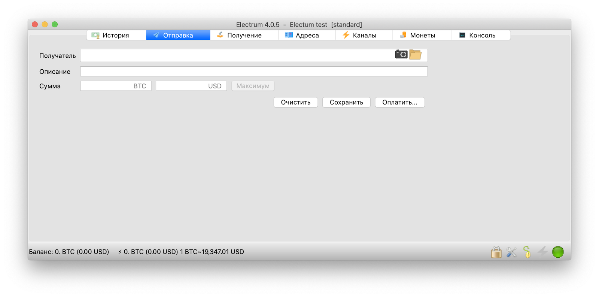
Task: Go to the Адреса tab
Action: 307,35
